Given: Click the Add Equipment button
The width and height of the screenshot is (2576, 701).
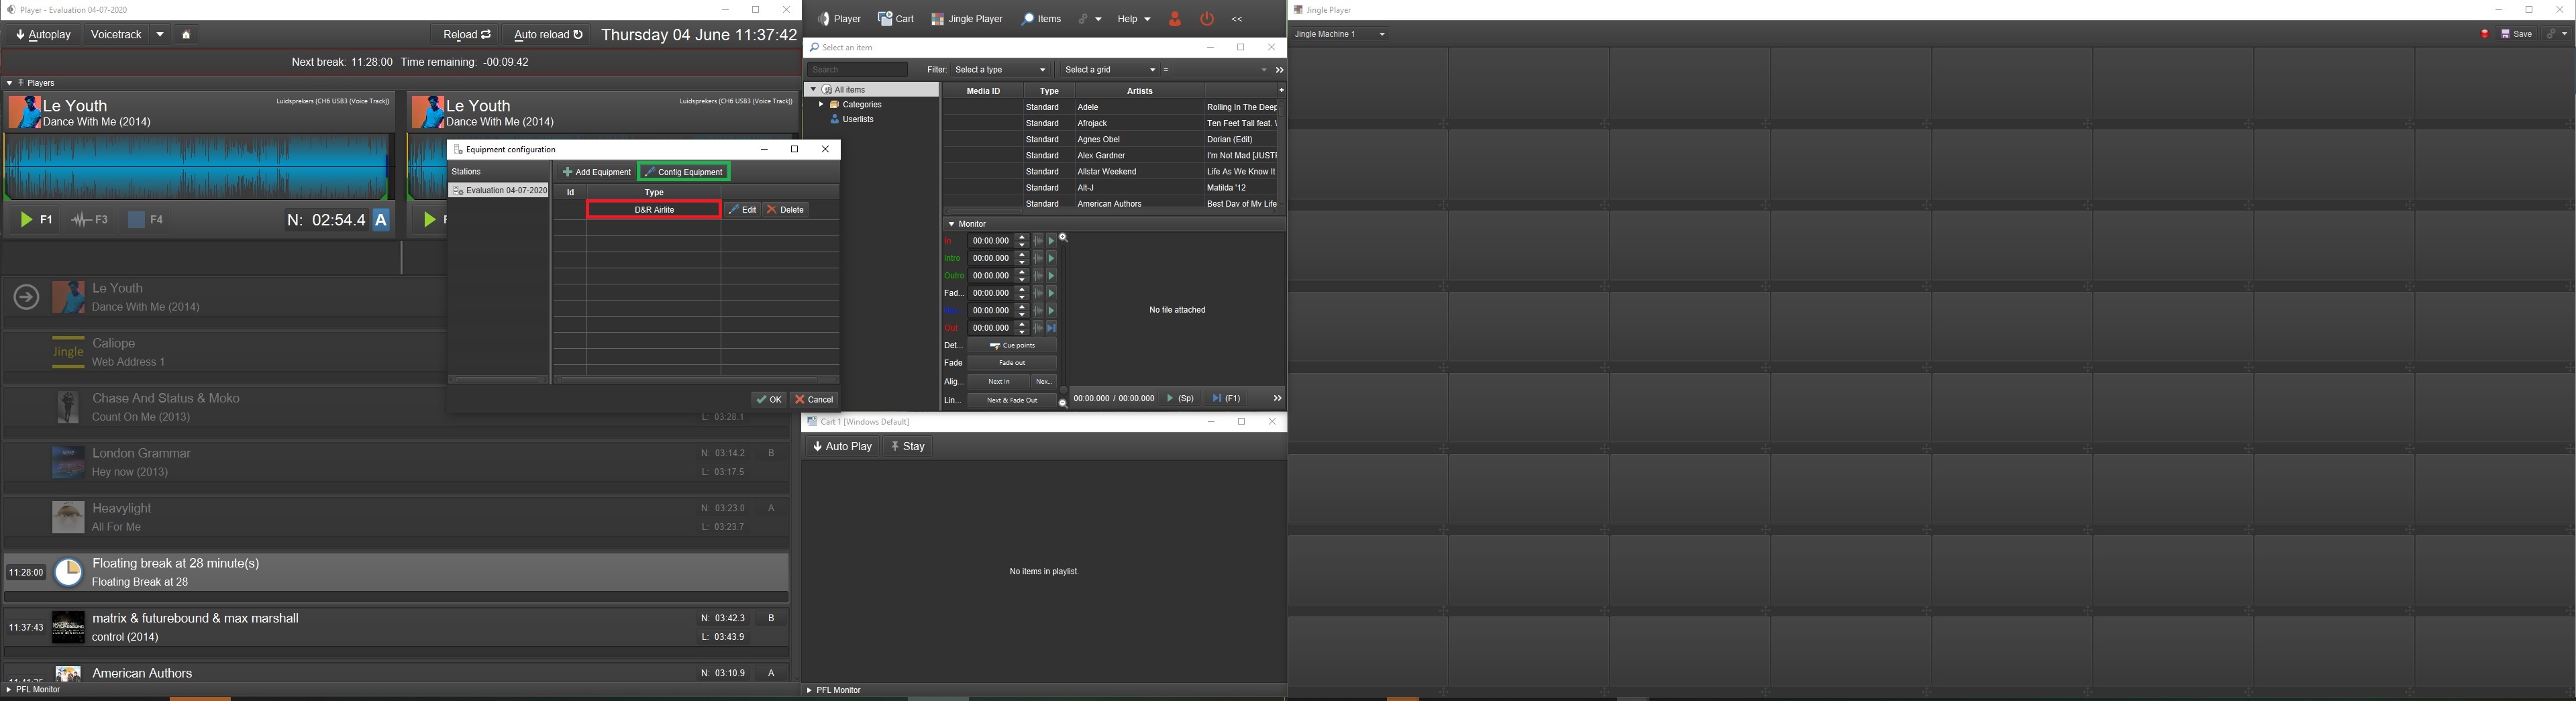Looking at the screenshot, I should 596,172.
